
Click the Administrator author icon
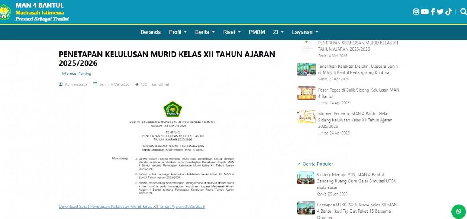point(61,84)
